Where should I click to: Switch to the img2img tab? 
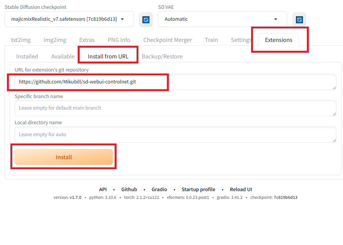coord(55,40)
